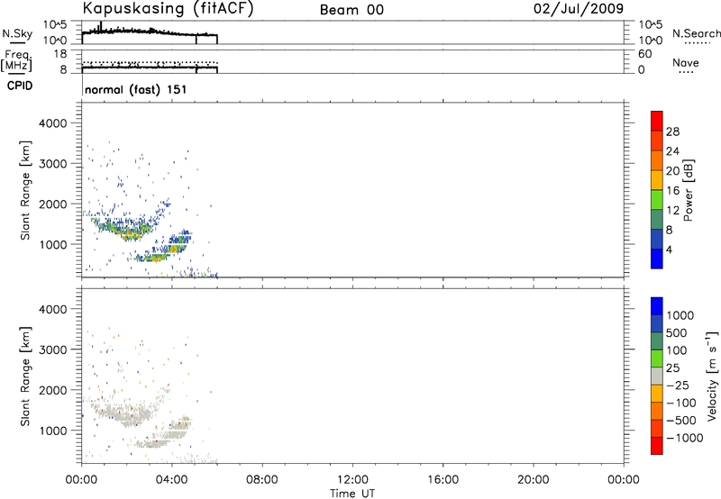Select the Freq. [MHz] axis label
Viewport: 721px width, 499px height.
[16, 60]
